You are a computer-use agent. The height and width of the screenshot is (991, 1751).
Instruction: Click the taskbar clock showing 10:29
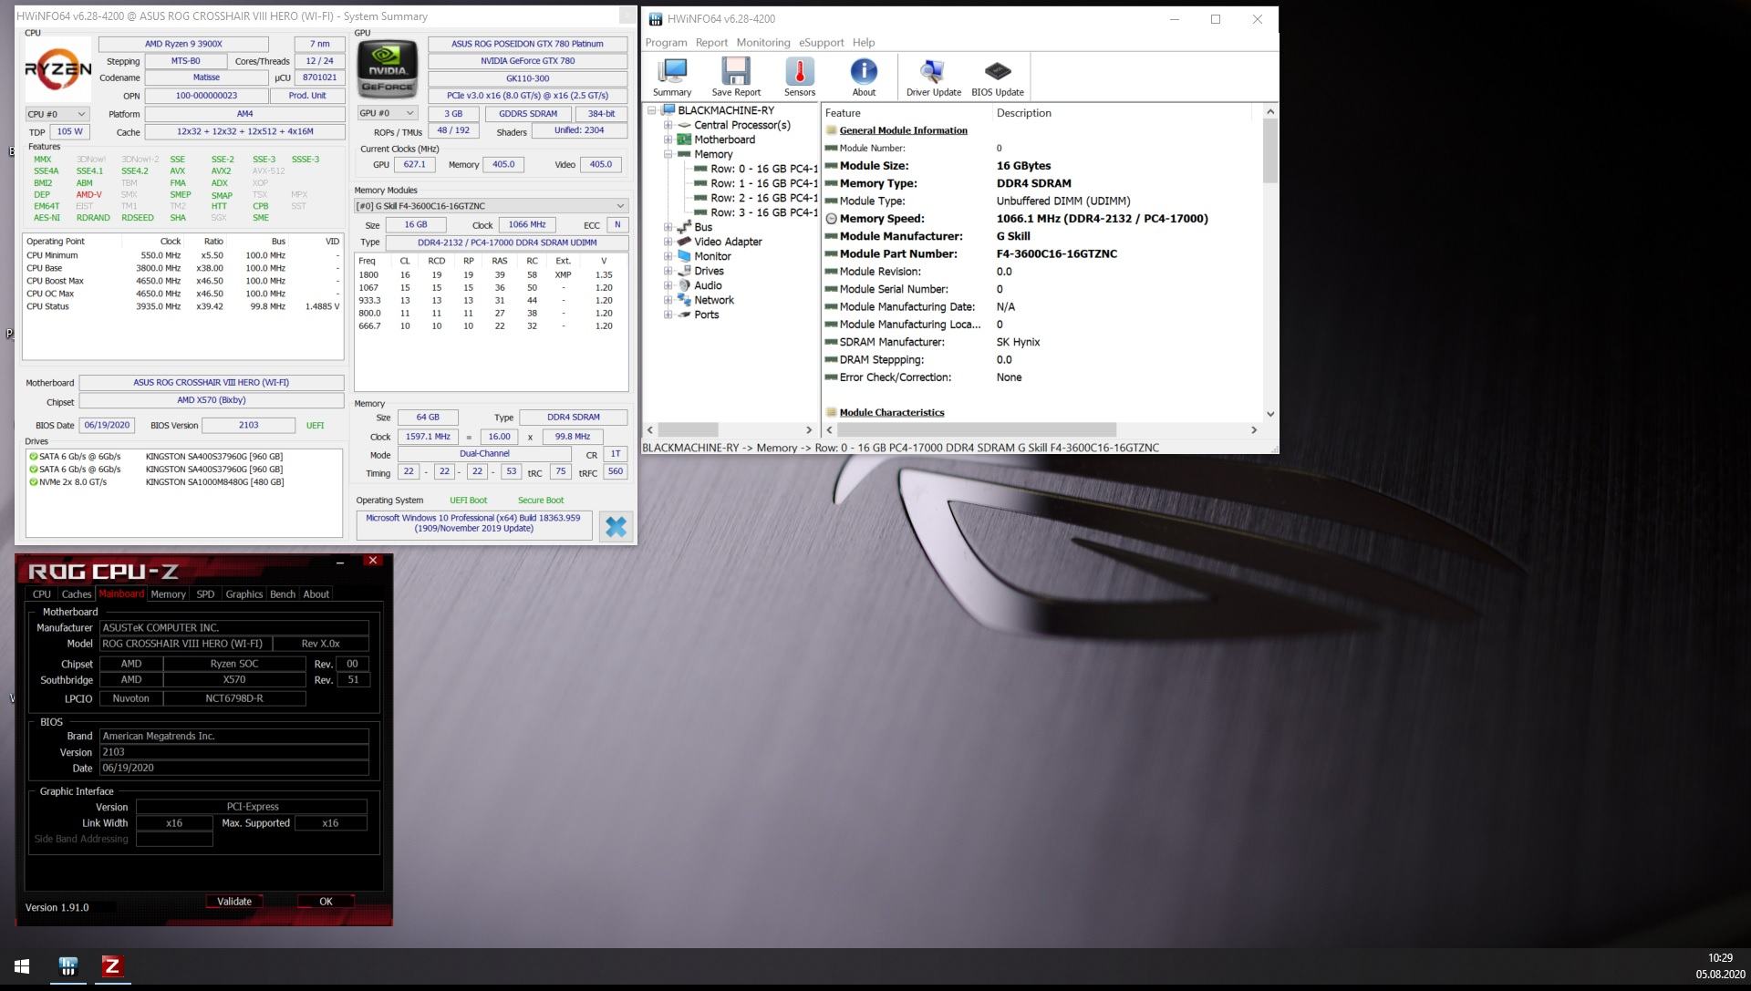click(x=1720, y=958)
